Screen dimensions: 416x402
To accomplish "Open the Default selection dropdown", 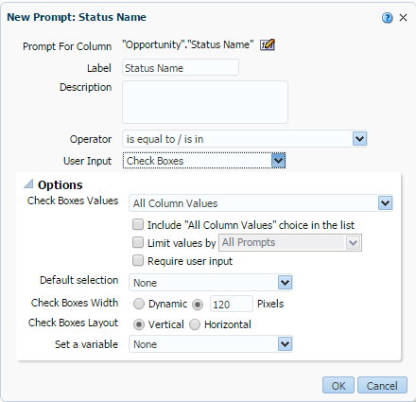I will click(x=211, y=283).
